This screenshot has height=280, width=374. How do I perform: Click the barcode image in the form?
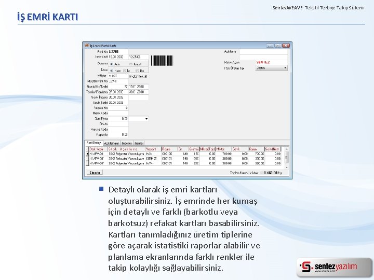point(162,61)
